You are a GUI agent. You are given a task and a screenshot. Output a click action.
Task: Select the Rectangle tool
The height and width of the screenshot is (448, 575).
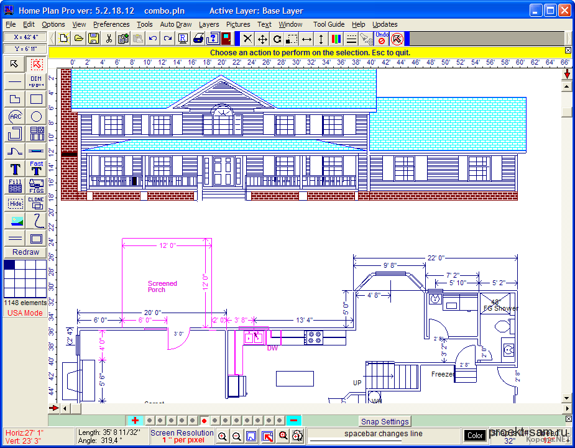[x=36, y=99]
